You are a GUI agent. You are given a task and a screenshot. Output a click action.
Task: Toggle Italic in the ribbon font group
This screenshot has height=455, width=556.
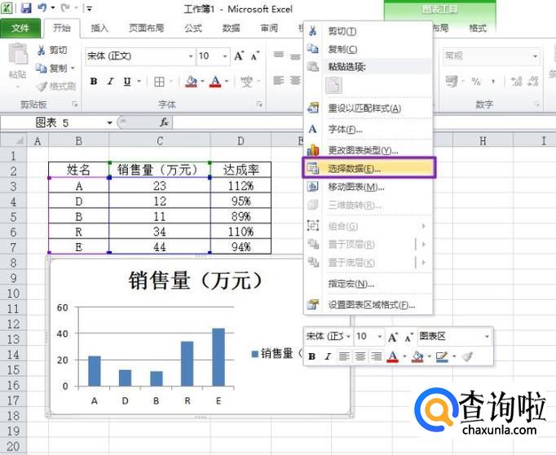[110, 82]
